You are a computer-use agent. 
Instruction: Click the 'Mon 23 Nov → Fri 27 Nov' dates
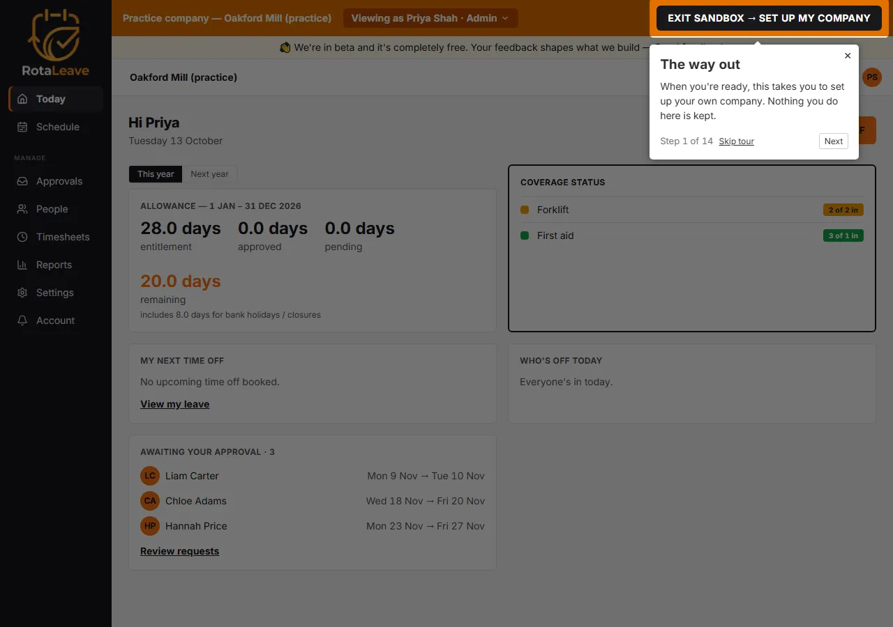click(426, 526)
